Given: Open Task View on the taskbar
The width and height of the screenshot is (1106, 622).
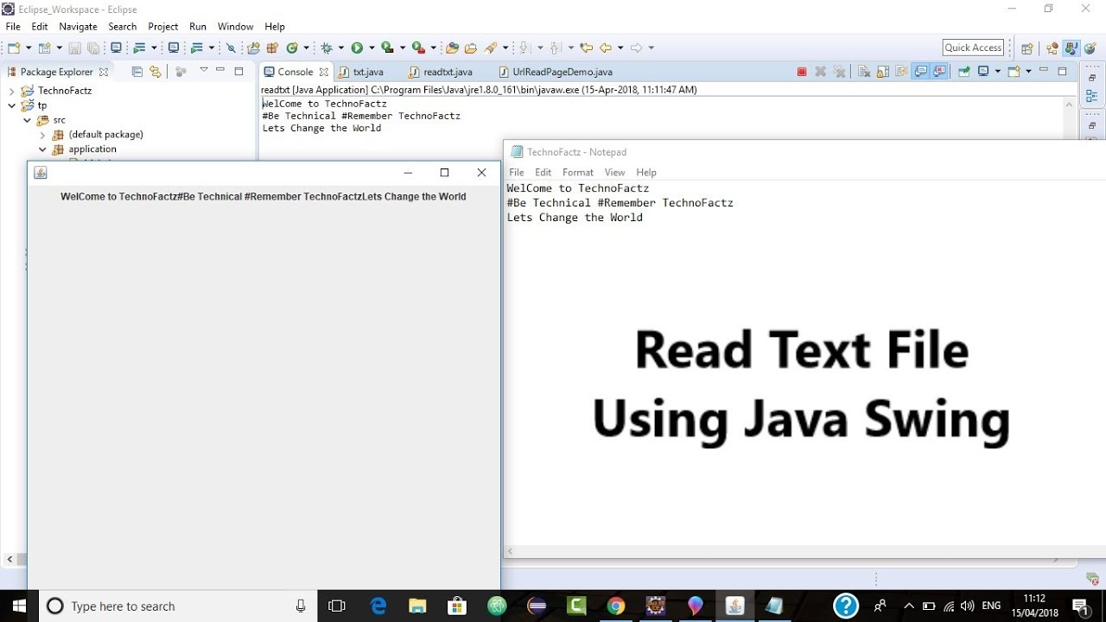Looking at the screenshot, I should tap(338, 606).
